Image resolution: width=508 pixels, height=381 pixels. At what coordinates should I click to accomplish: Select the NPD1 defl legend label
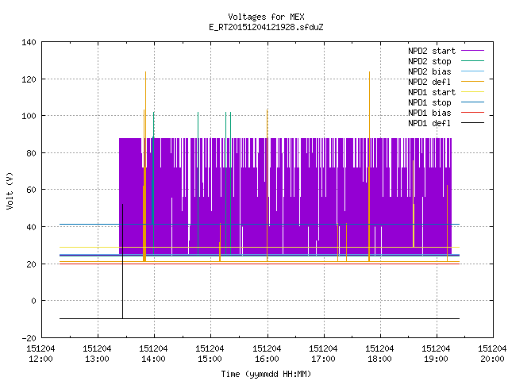tap(429, 123)
